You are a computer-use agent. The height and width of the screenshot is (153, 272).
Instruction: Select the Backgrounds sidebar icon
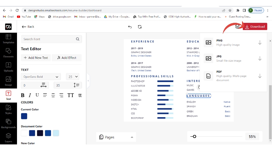[x=8, y=123]
